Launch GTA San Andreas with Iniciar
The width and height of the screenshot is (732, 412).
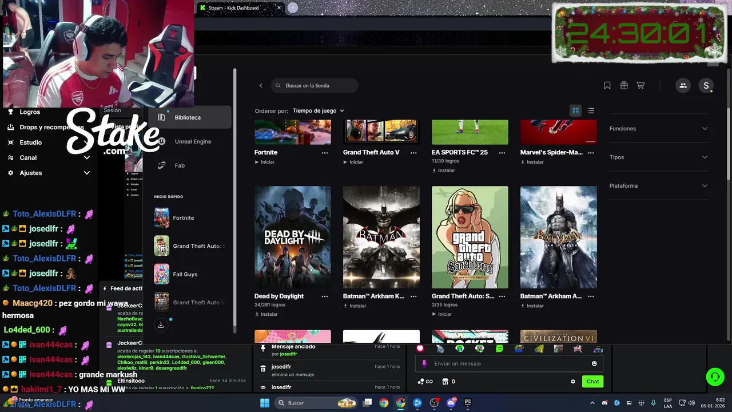(x=441, y=314)
